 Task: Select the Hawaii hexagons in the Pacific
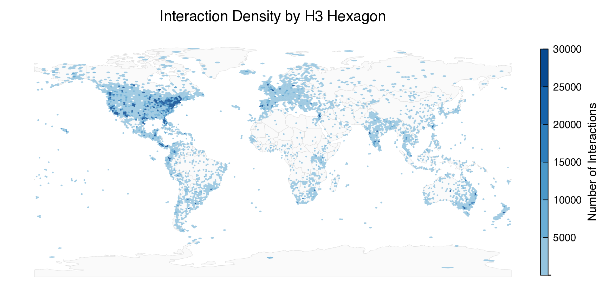coord(65,130)
